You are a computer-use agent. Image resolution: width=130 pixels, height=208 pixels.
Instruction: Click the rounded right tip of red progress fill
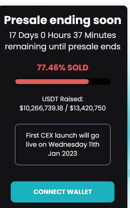[87, 81]
